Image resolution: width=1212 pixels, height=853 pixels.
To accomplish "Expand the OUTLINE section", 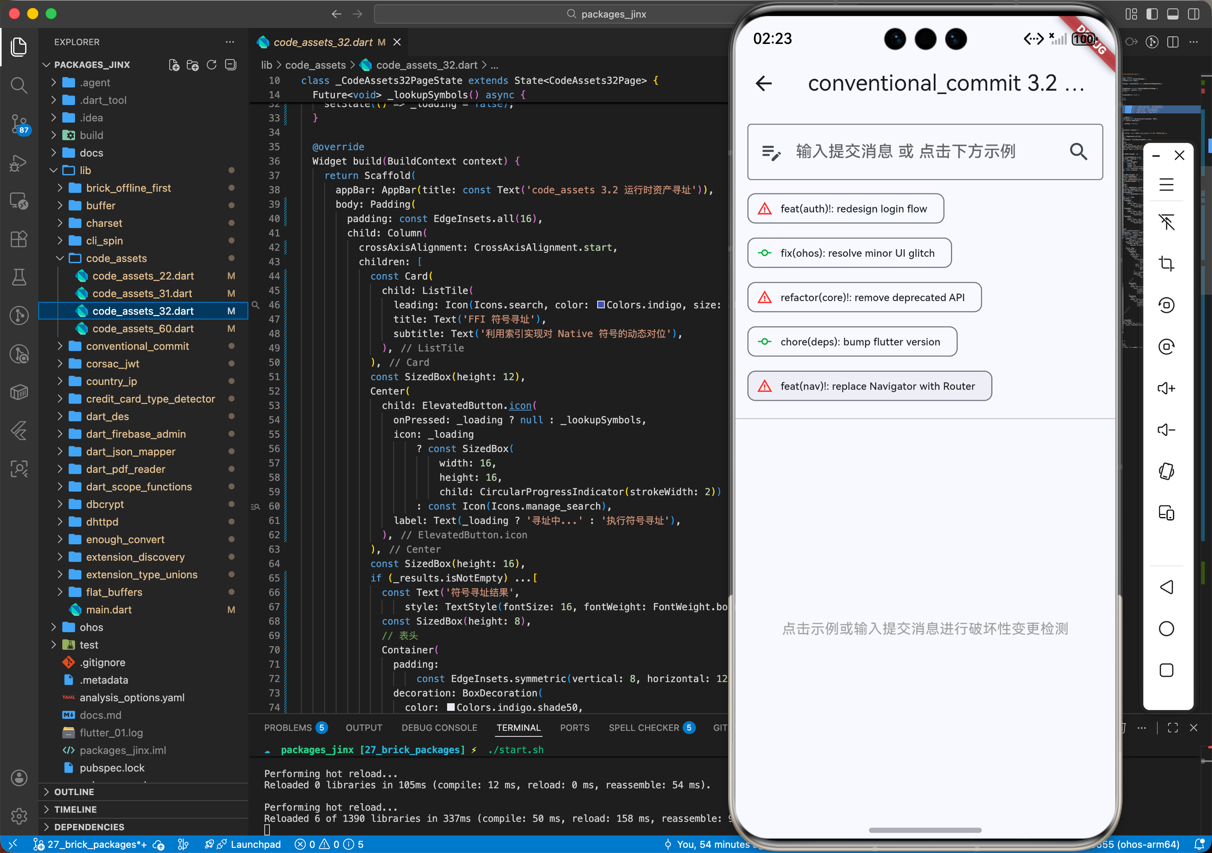I will click(74, 792).
